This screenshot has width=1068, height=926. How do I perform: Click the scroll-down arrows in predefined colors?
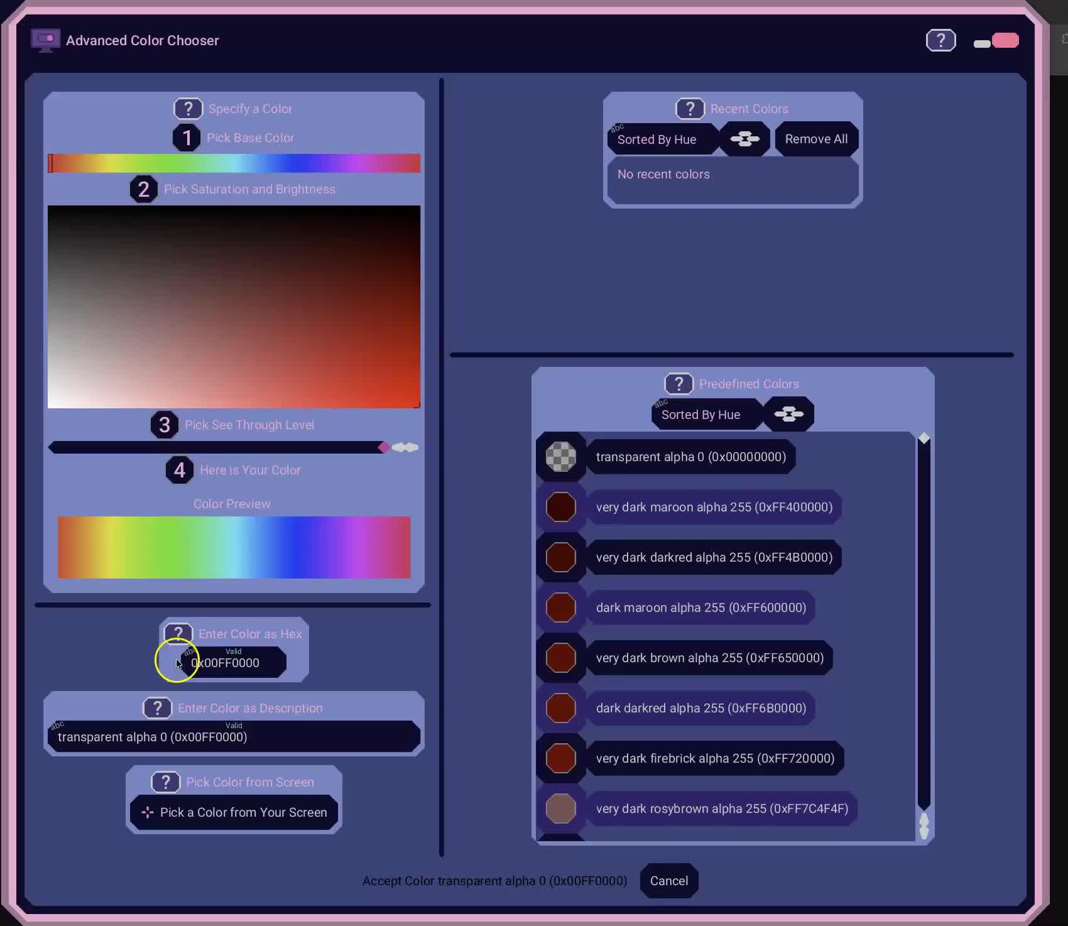coord(924,825)
